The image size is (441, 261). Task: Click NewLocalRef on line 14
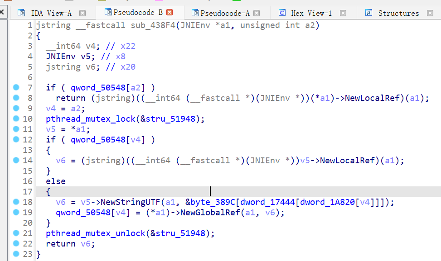click(347, 161)
